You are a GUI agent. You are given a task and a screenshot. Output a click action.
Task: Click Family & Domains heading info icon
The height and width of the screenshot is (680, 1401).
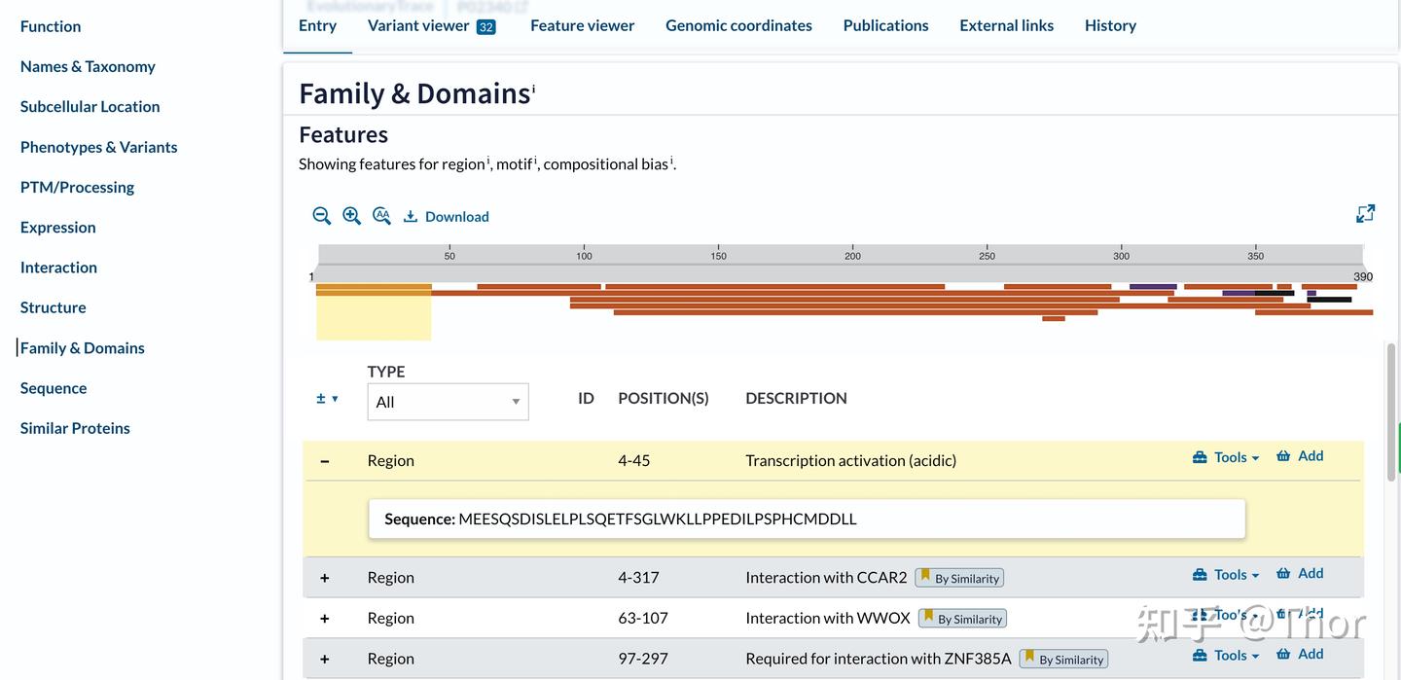[x=533, y=89]
